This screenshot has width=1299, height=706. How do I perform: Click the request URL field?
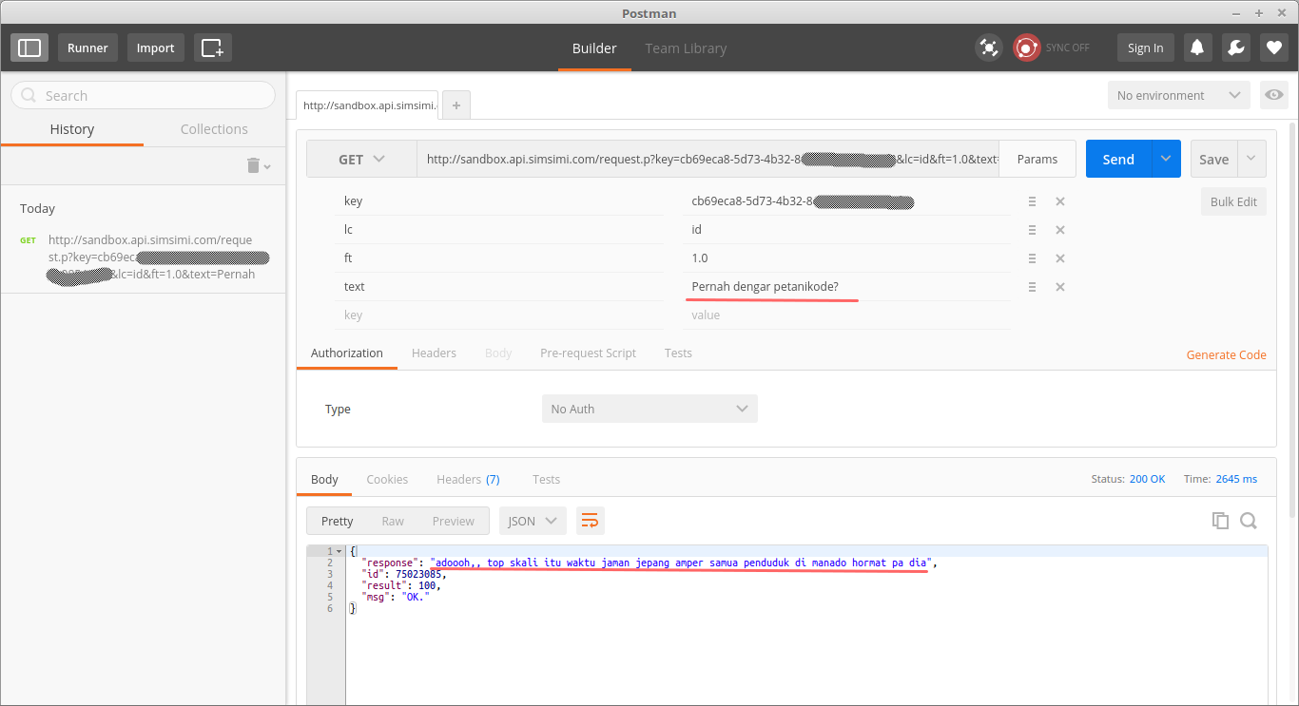click(x=708, y=160)
